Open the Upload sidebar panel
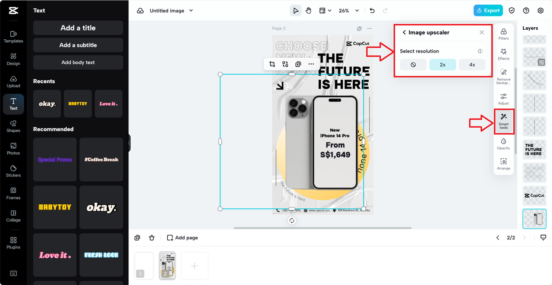 click(x=13, y=82)
